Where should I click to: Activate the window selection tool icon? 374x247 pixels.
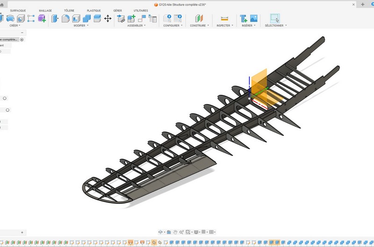(275, 18)
